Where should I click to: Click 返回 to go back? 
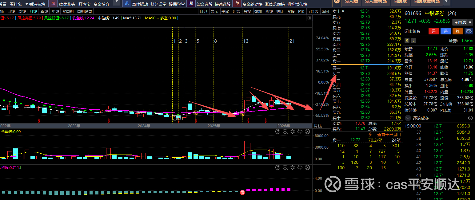tap(325, 12)
